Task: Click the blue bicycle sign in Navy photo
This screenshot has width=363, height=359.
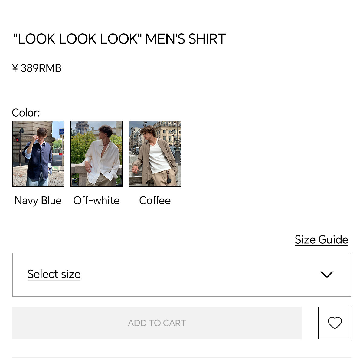Action: tap(61, 132)
